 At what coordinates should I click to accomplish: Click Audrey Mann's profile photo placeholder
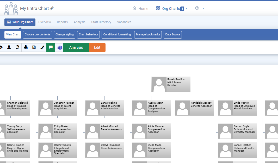point(139,108)
